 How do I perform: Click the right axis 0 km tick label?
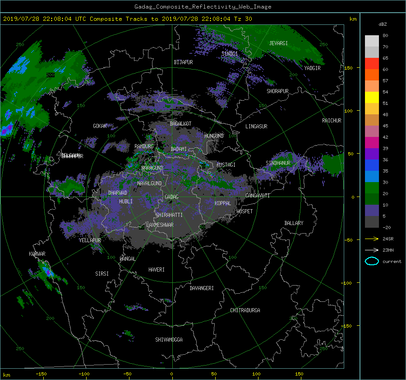(353, 197)
